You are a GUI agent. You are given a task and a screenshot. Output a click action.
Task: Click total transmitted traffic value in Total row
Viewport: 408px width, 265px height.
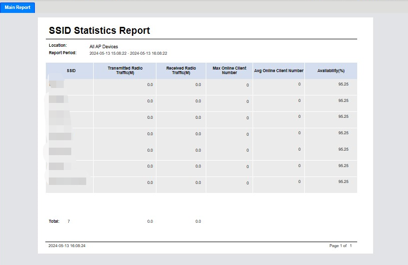click(x=150, y=221)
